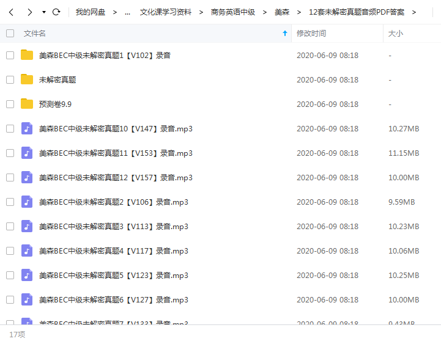Sort by 文件名 column header
This screenshot has height=344, width=441.
click(x=35, y=34)
